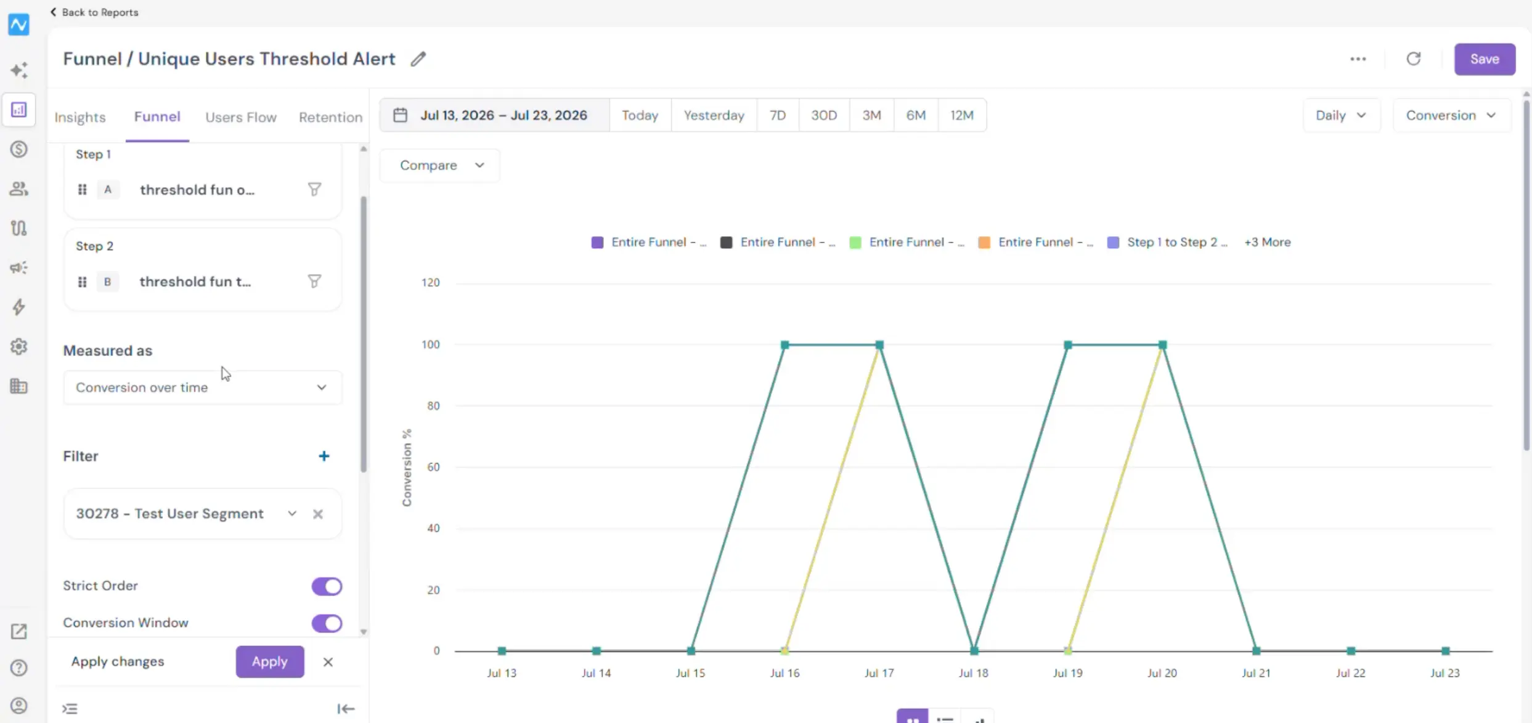Click the orange Entire Funnel legend swatch

point(984,242)
